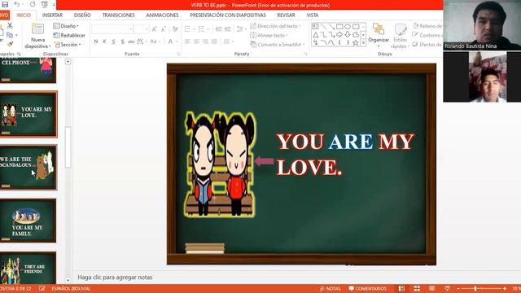The height and width of the screenshot is (293, 521).
Task: Click the Nueva diapositiva icon
Action: tap(37, 29)
